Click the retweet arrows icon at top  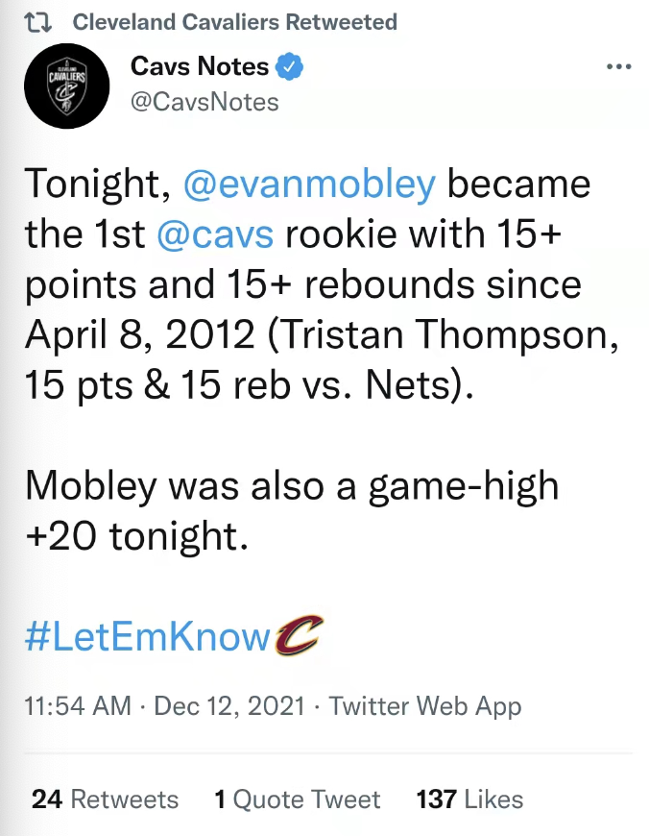(37, 22)
